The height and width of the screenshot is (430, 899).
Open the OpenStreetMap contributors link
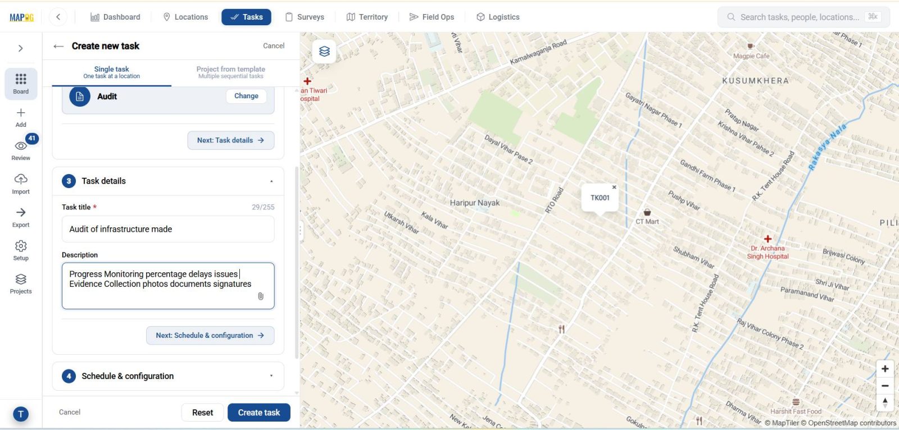coord(848,423)
